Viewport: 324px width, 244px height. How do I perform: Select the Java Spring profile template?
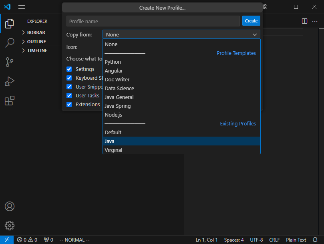pyautogui.click(x=181, y=106)
